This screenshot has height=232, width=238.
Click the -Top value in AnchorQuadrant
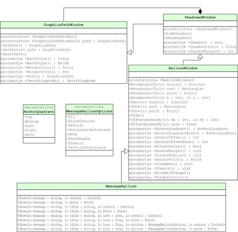(28, 117)
